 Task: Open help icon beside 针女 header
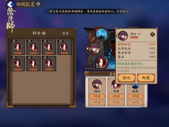tap(44, 33)
